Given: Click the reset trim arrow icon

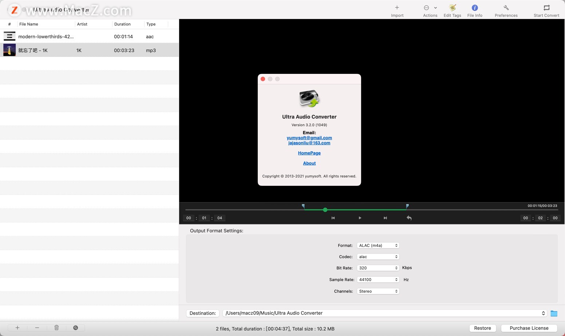Looking at the screenshot, I should 409,218.
